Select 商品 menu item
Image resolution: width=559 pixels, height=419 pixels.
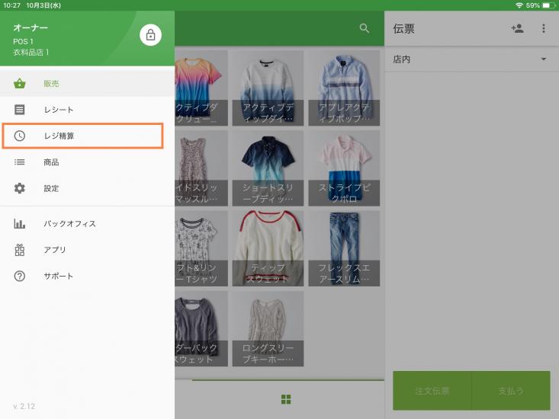tap(51, 162)
